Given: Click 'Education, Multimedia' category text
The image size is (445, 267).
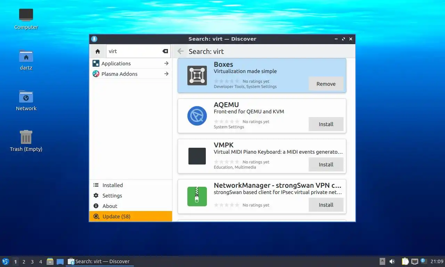Looking at the screenshot, I should point(235,167).
